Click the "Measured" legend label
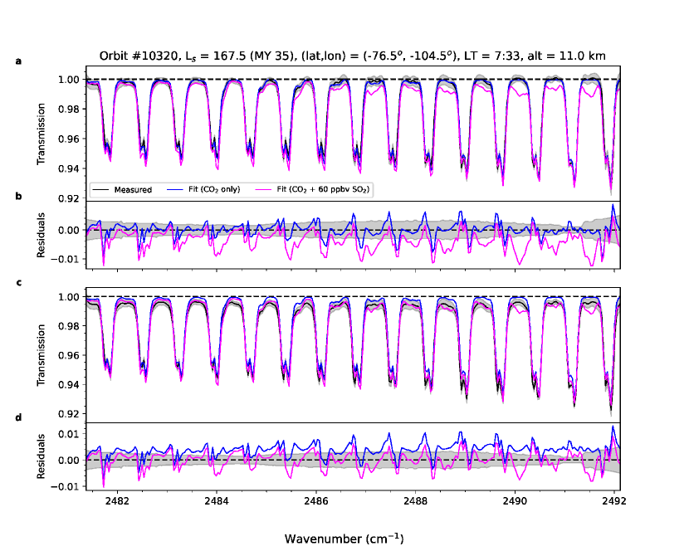689x551 pixels. pos(133,190)
